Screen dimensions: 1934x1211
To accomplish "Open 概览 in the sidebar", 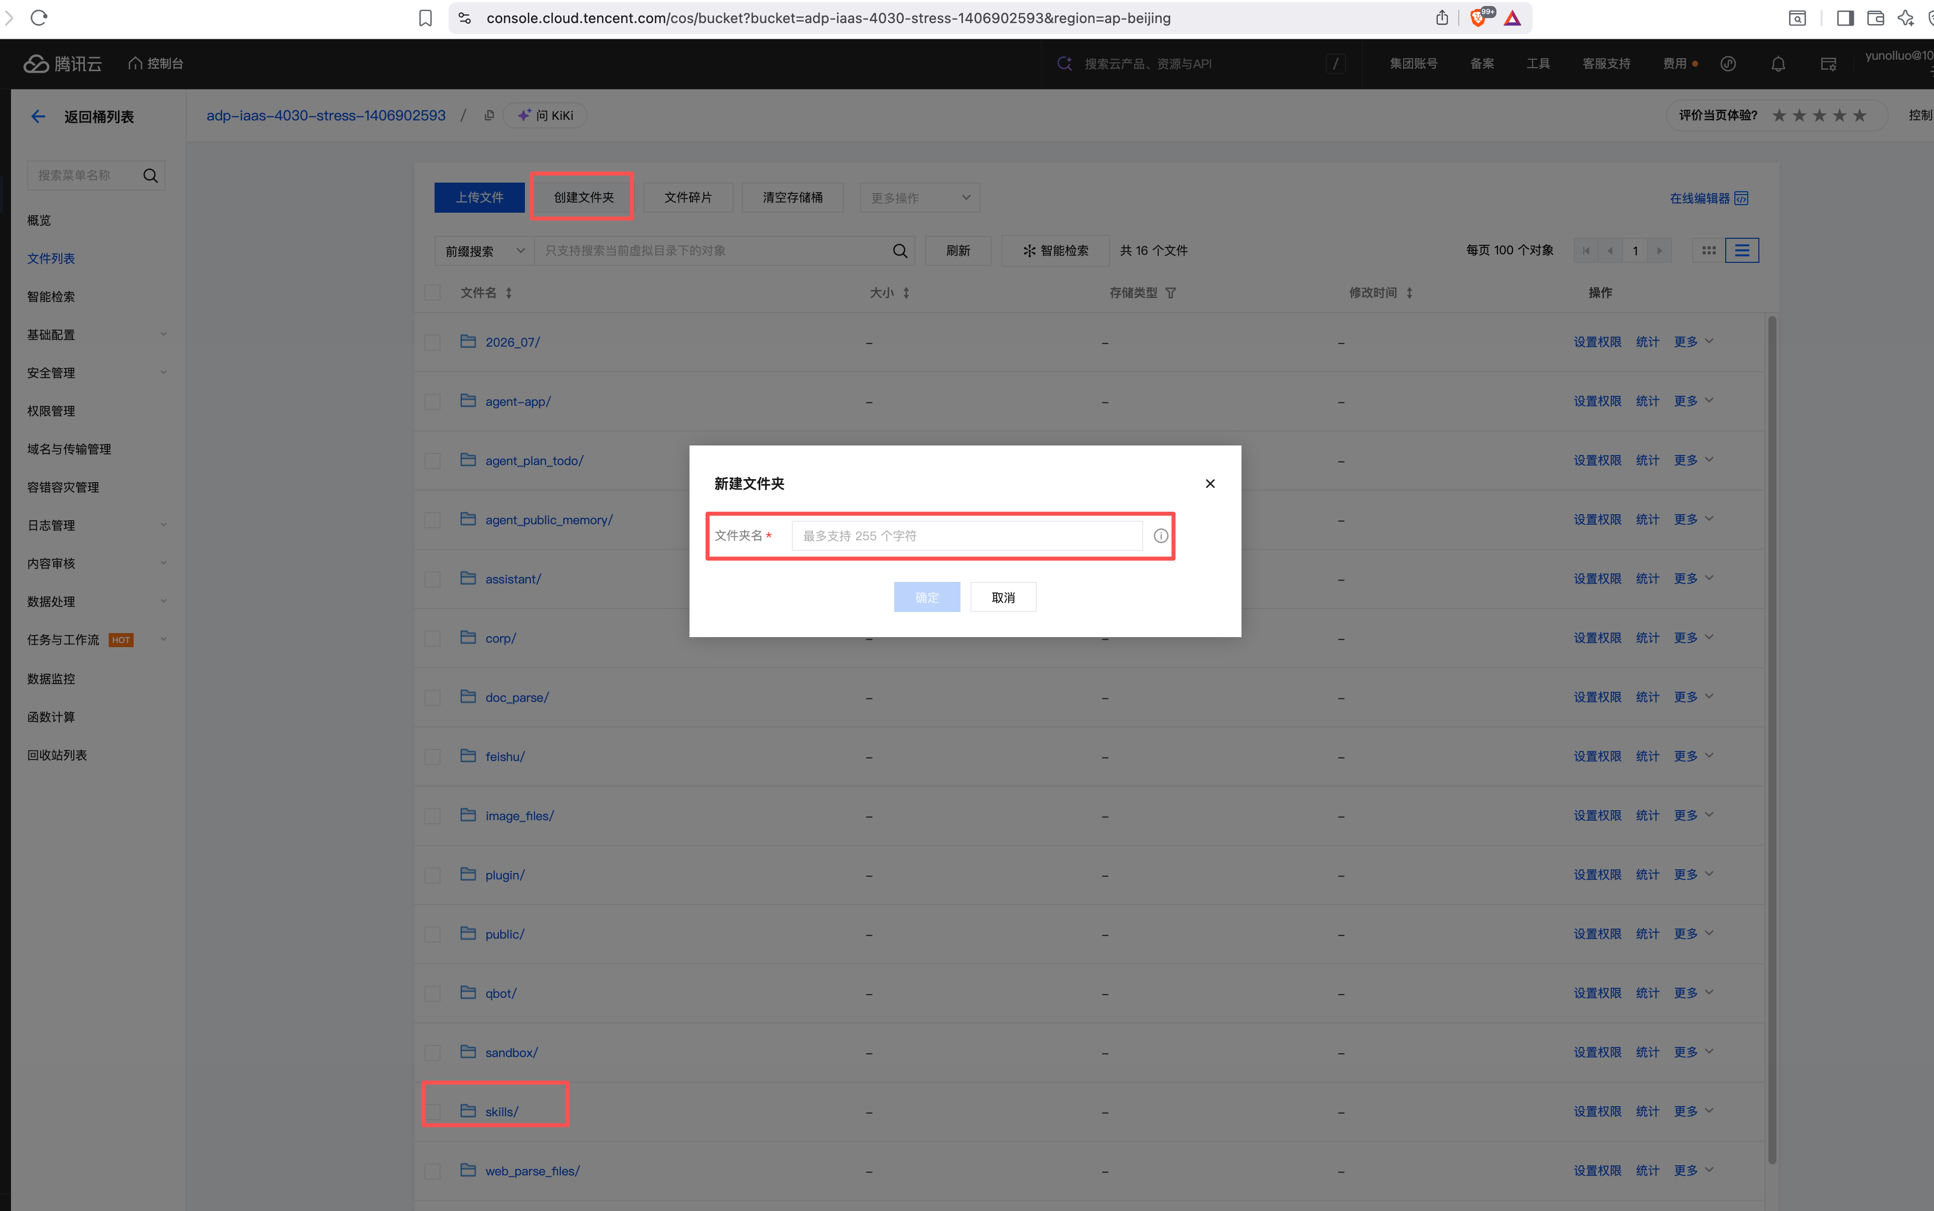I will (x=39, y=220).
